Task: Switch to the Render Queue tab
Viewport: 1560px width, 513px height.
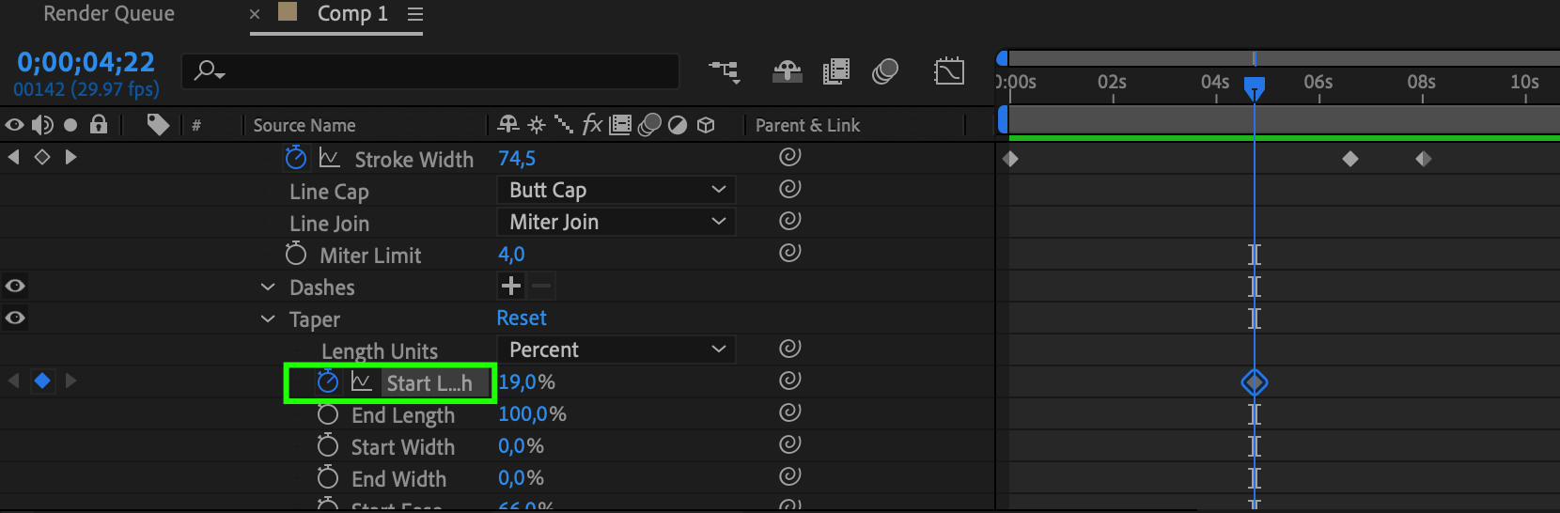Action: coord(109,14)
